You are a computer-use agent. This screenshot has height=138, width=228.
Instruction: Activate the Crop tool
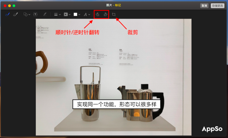[x=114, y=14]
